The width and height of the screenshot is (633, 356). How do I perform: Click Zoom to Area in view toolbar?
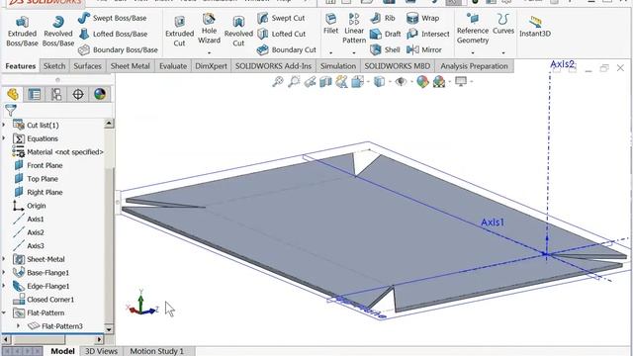(x=294, y=82)
